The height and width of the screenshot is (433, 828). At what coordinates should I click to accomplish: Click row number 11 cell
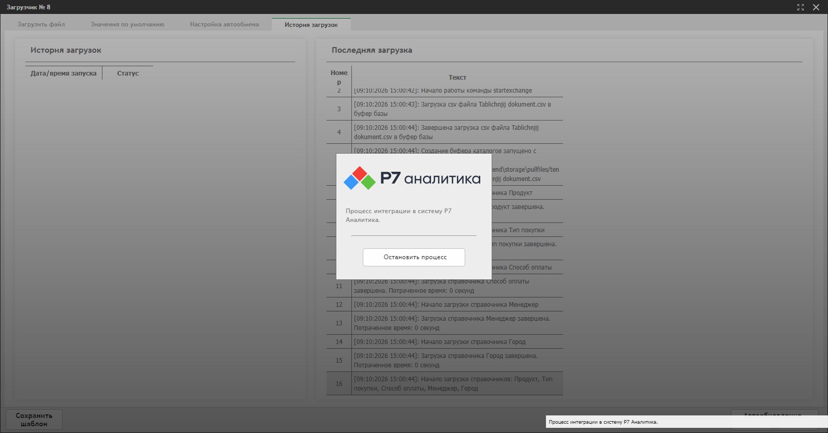[x=339, y=286]
